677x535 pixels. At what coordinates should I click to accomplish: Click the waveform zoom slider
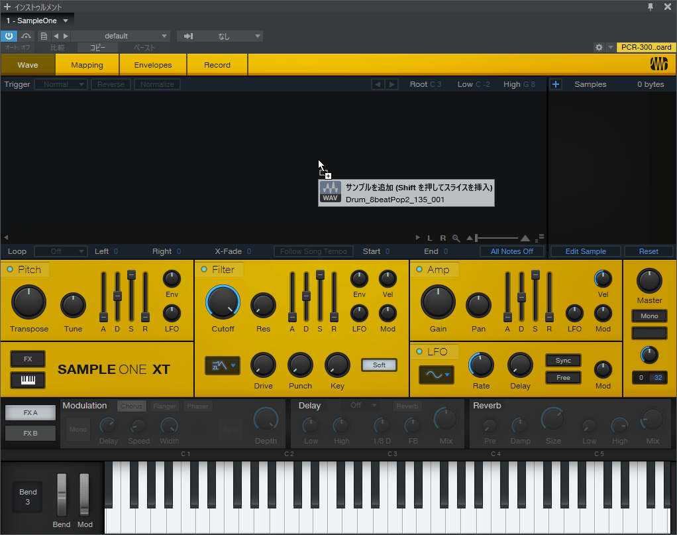(x=497, y=238)
